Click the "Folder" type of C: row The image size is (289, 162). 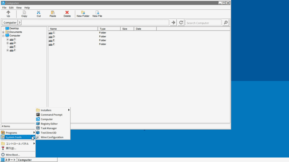pos(103,33)
